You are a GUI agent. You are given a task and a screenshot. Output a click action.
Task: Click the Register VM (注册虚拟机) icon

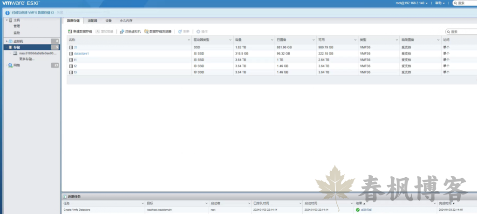coord(122,32)
